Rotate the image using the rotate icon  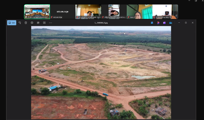(20, 23)
